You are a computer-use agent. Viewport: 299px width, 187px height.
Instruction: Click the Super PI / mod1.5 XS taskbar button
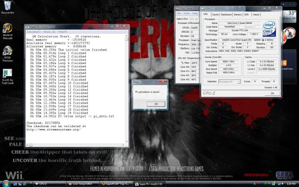(149, 184)
